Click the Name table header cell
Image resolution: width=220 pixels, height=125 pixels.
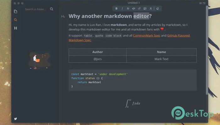point(162,52)
